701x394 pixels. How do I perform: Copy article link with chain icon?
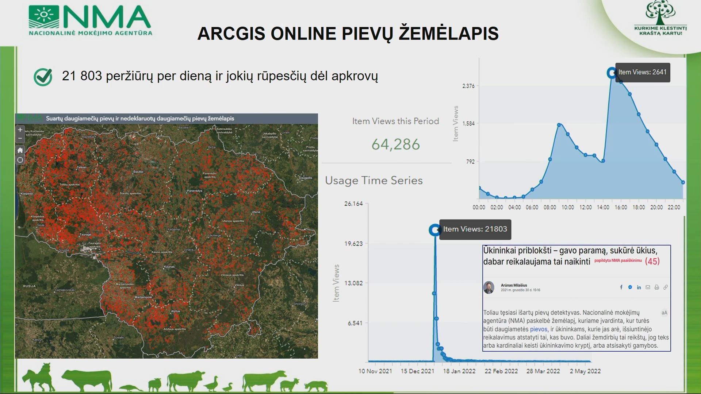coord(666,287)
